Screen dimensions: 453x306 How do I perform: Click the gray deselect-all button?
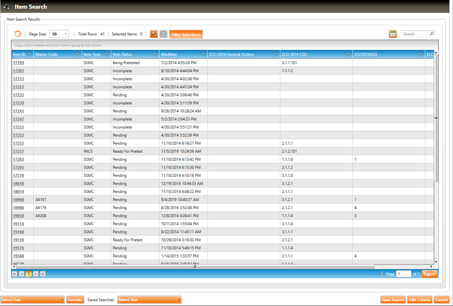click(163, 34)
